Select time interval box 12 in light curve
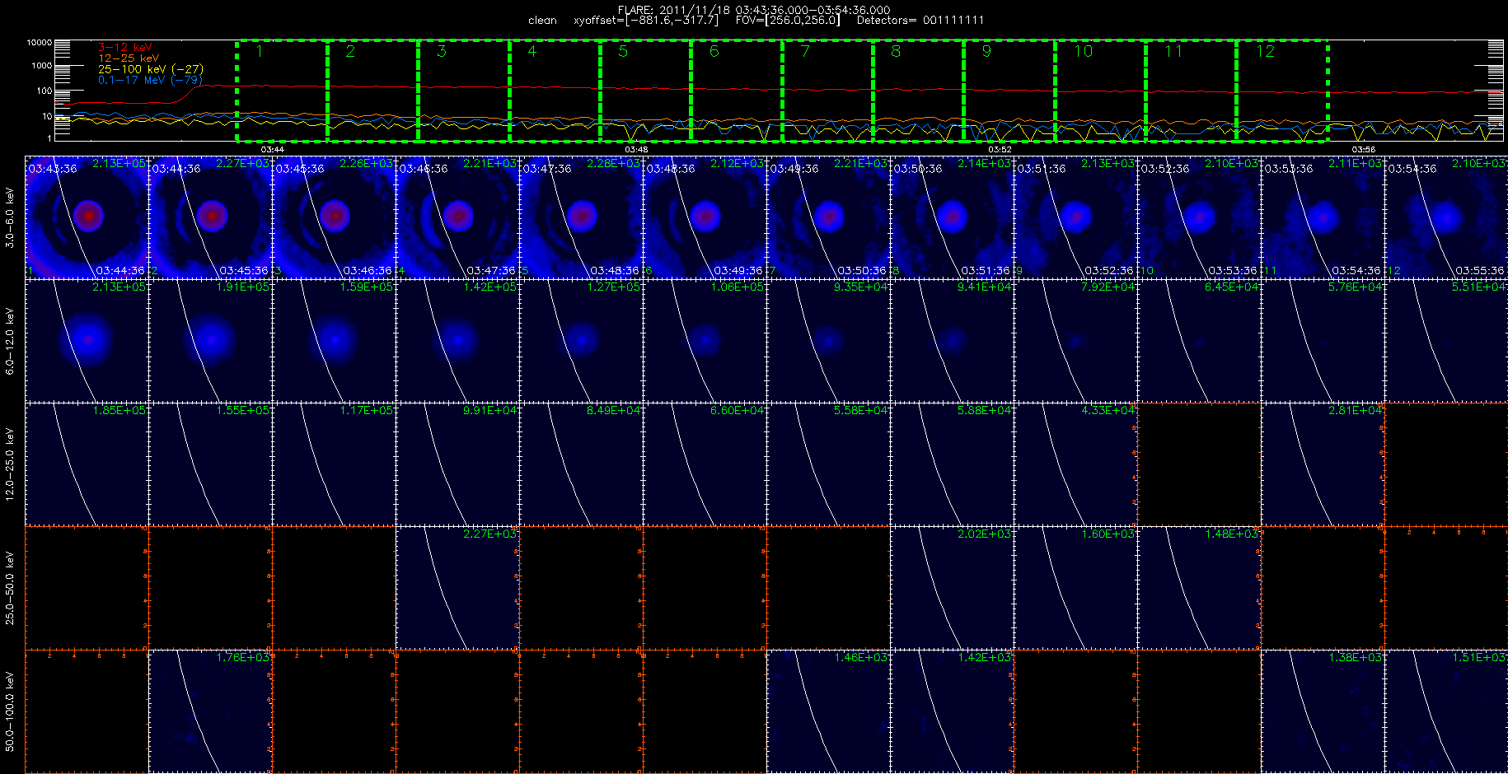The image size is (1508, 774). coord(1282,91)
